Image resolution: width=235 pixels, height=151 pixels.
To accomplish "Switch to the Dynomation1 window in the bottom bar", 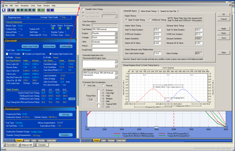I will [11, 145].
